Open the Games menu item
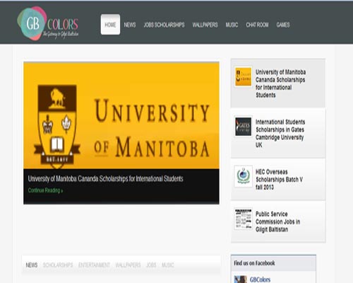The height and width of the screenshot is (283, 353). click(283, 25)
